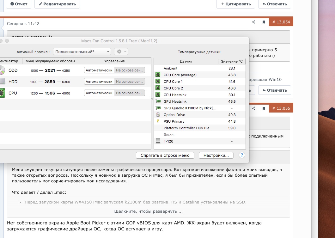The width and height of the screenshot is (335, 238).
Task: Click the Управление column header
Action: [x=114, y=61]
